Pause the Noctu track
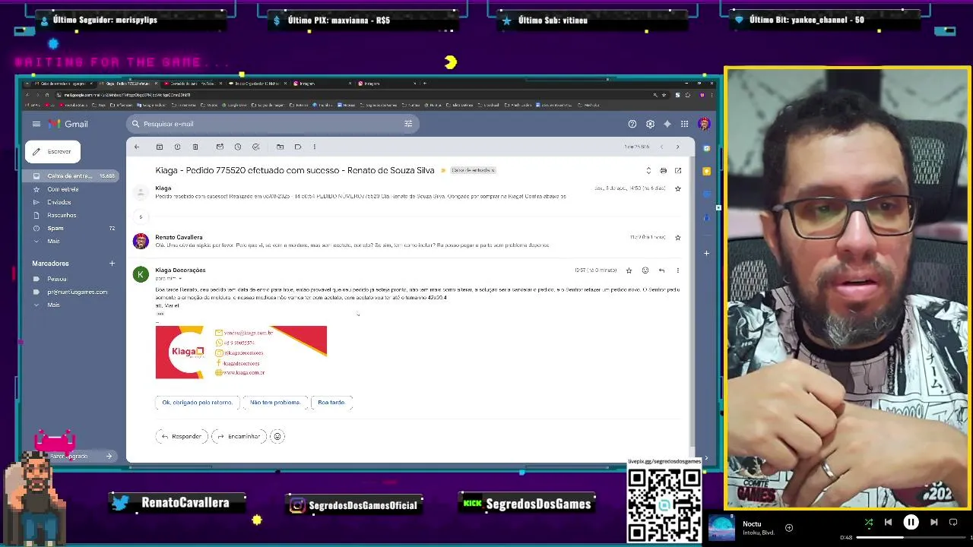 (x=911, y=522)
